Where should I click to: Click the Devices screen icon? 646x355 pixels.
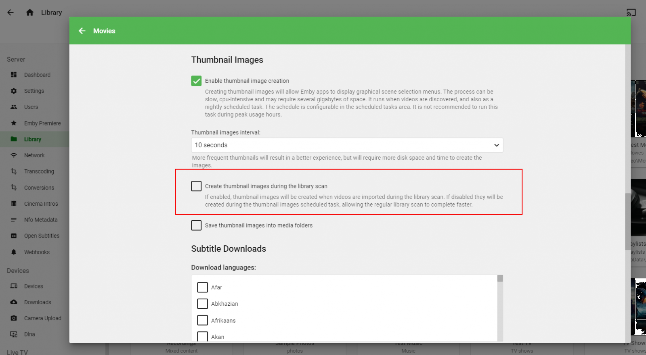[14, 286]
